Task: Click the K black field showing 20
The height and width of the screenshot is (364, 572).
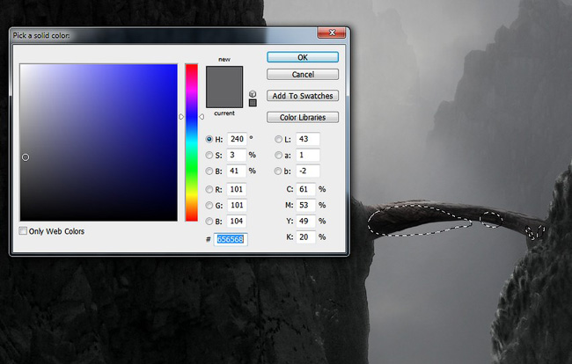Action: coord(305,237)
